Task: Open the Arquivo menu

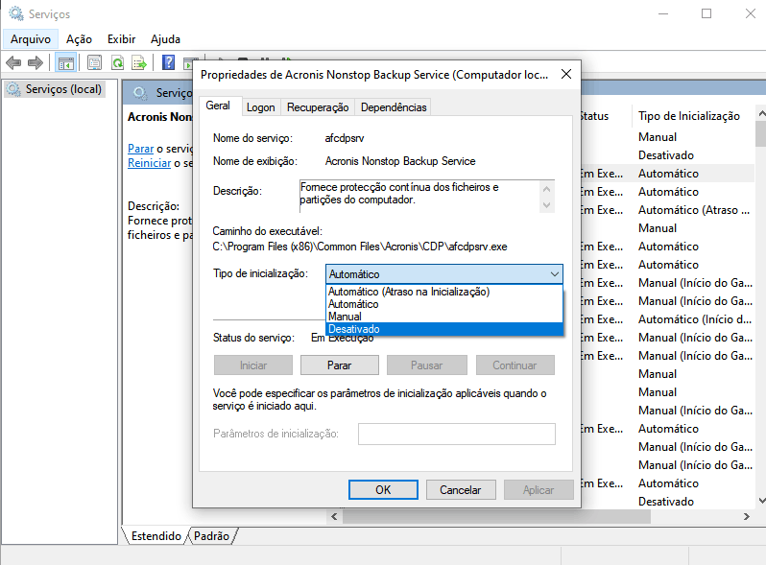Action: pyautogui.click(x=31, y=39)
